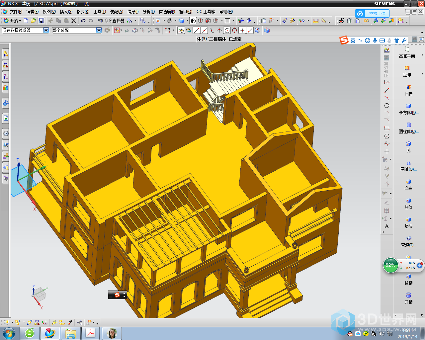Screen dimensions: 425x340
Task: Select the 垫块 pad tool
Action: click(408, 223)
